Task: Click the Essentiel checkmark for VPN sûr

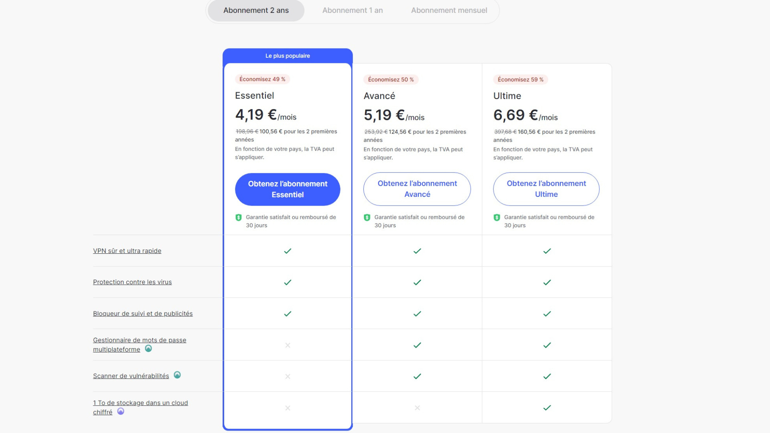Action: click(288, 251)
